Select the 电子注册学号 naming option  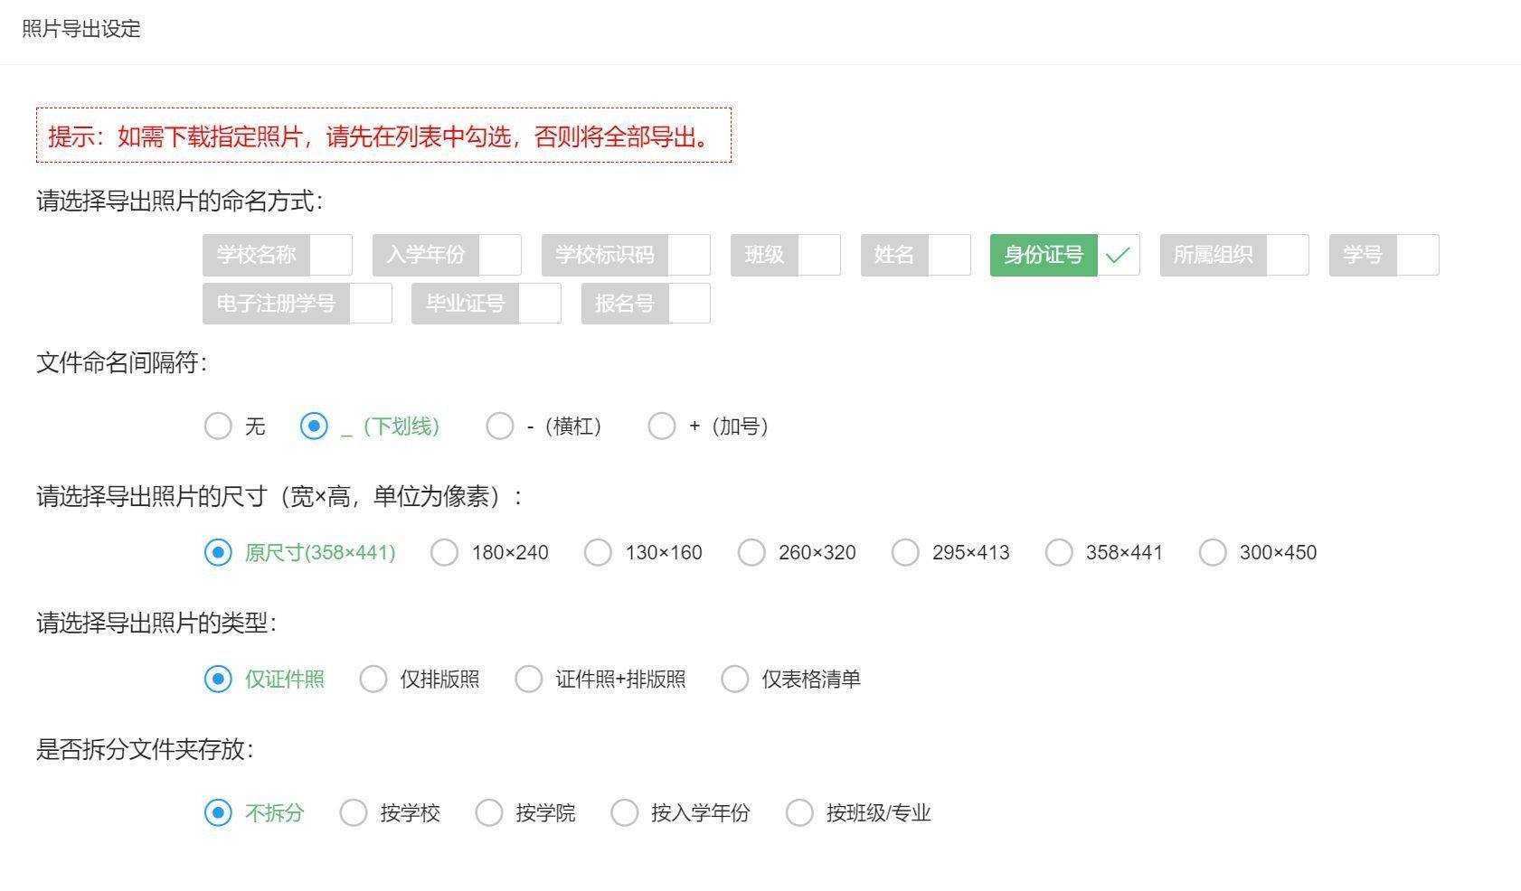coord(276,303)
